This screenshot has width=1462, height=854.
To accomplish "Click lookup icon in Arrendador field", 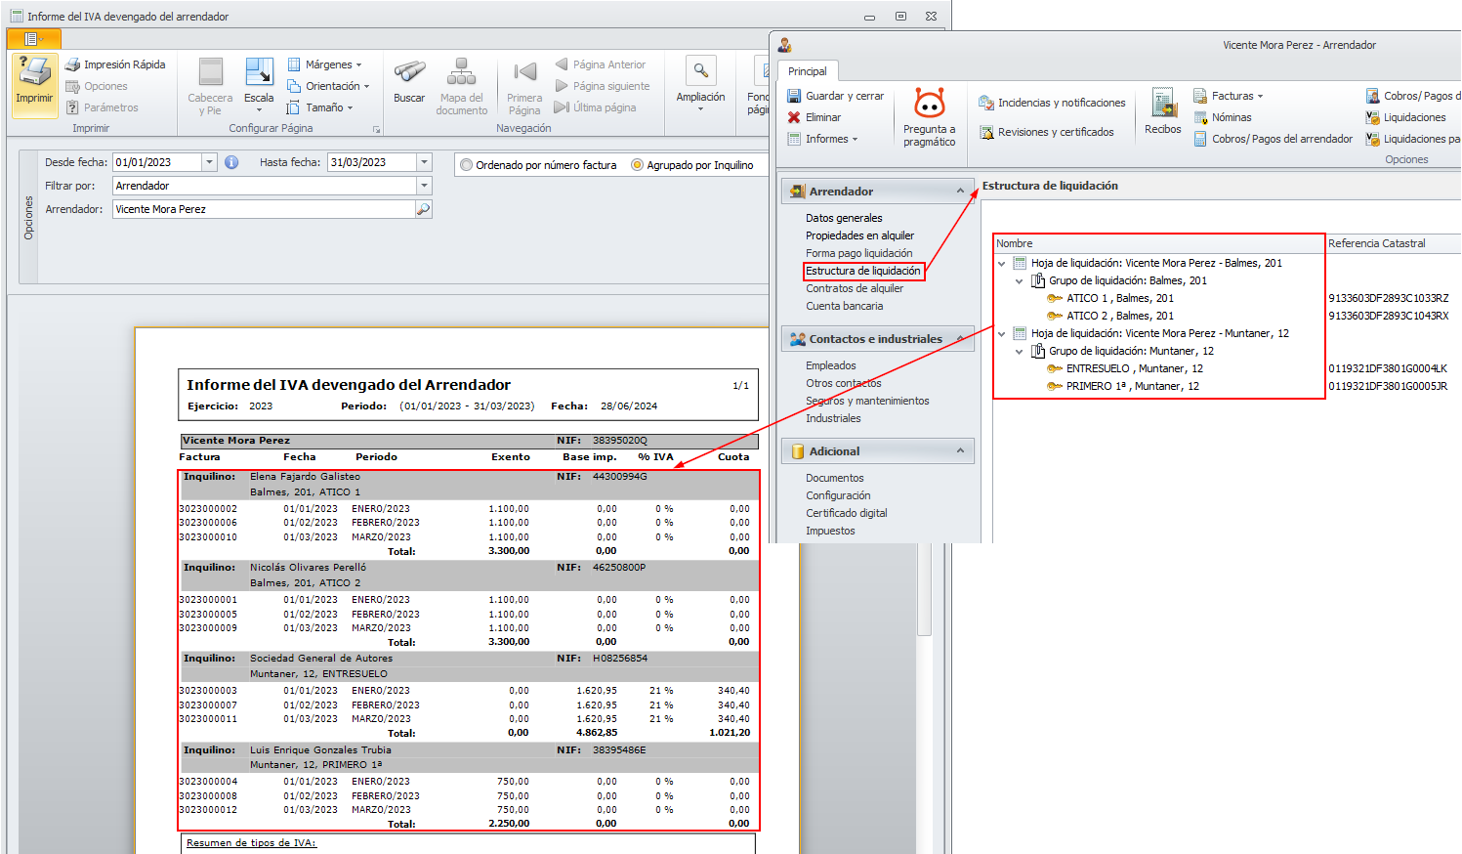I will 423,209.
